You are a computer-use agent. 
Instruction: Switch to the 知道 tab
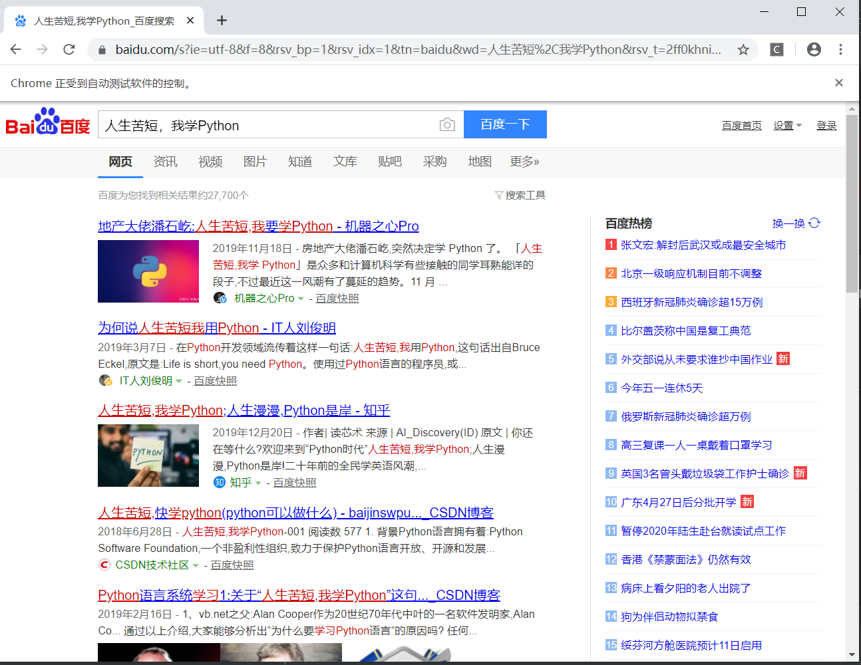[300, 162]
